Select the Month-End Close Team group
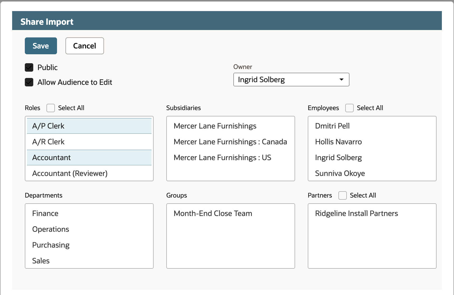Image resolution: width=454 pixels, height=295 pixels. 231,213
